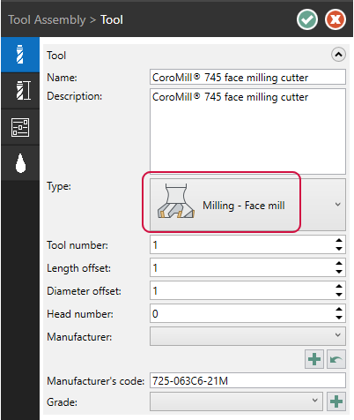Confirm changes with the green checkmark icon

click(307, 19)
